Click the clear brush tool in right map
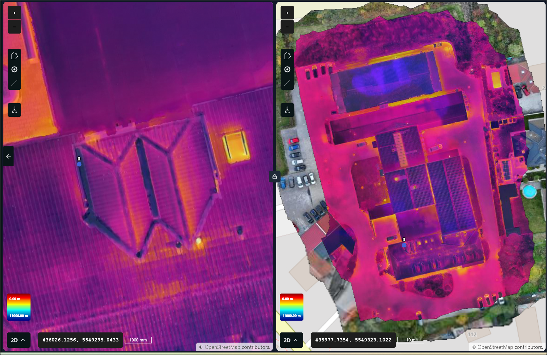The width and height of the screenshot is (547, 355). [x=287, y=110]
